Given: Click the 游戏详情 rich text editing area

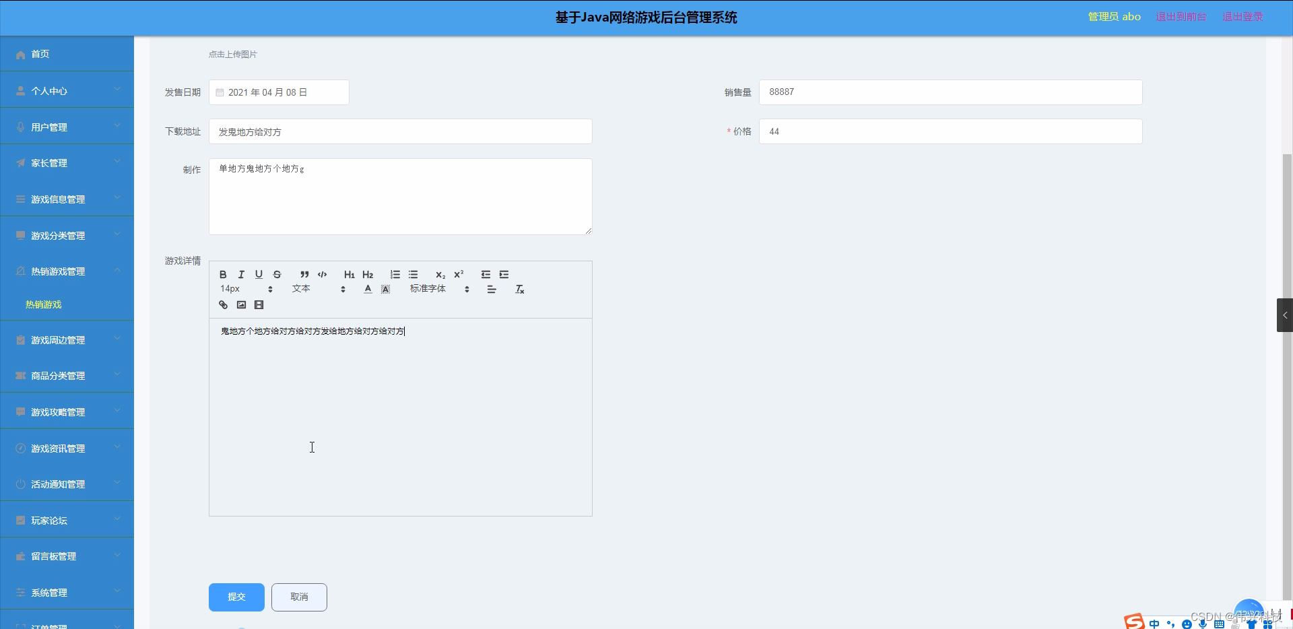Looking at the screenshot, I should 400,418.
